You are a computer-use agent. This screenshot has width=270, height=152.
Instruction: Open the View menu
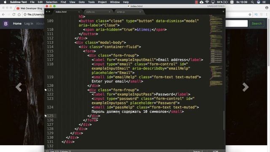click(x=72, y=2)
